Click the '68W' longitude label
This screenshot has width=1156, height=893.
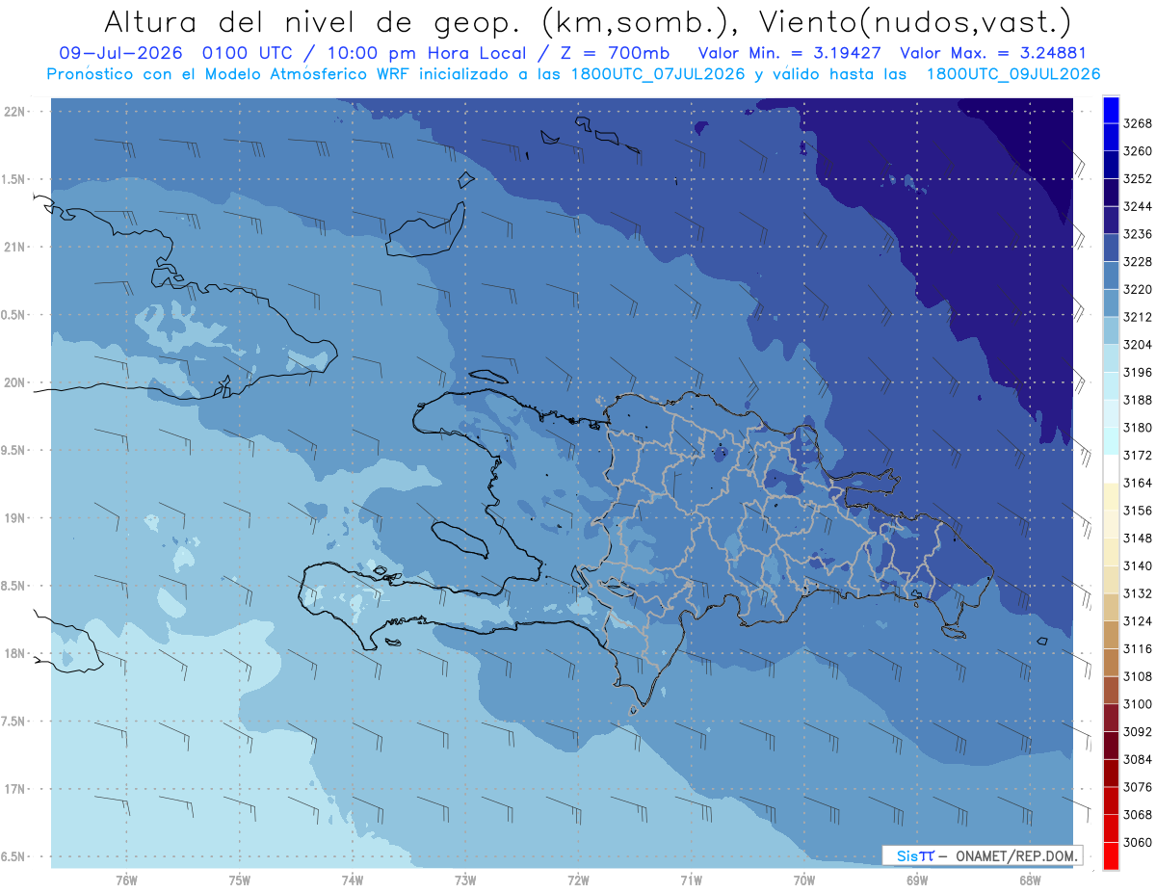[1029, 880]
